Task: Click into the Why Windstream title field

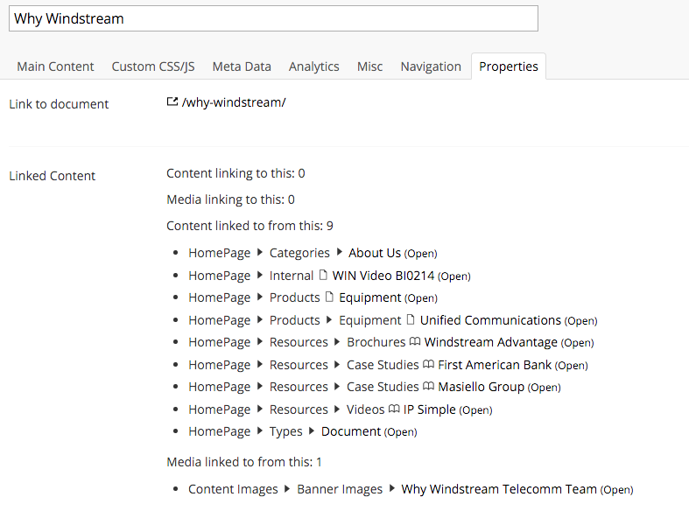Action: pos(273,18)
